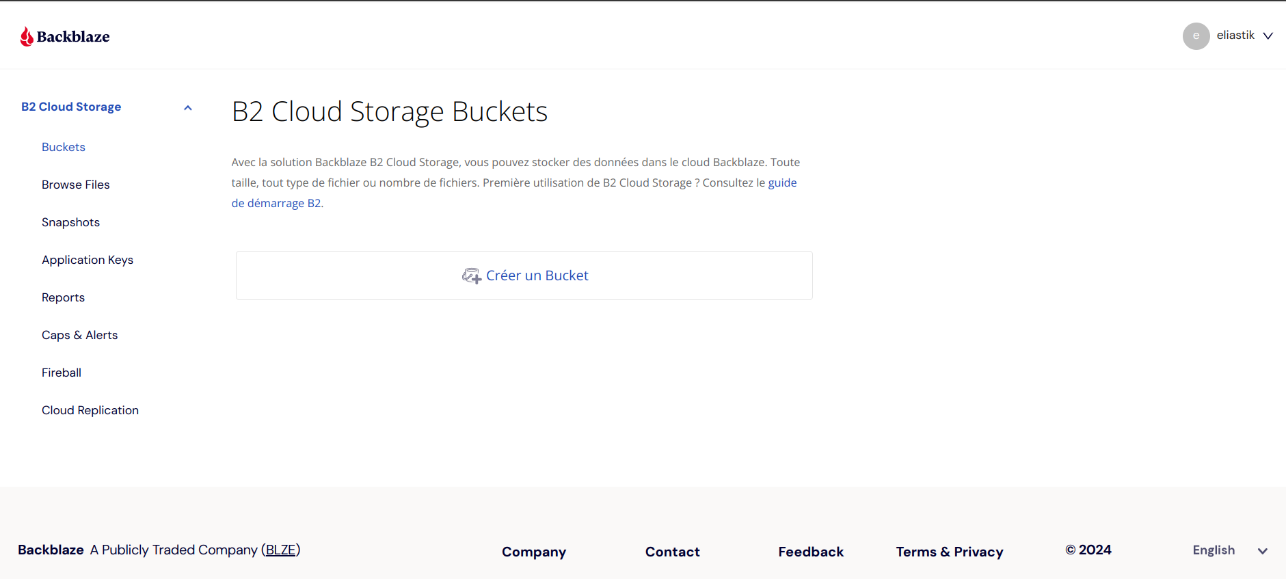
Task: Click the BLZE stock ticker link
Action: tap(281, 550)
